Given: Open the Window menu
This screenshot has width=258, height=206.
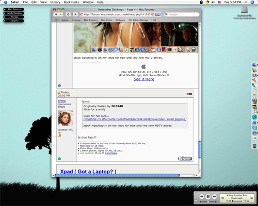Looking at the screenshot, I should (x=88, y=2).
